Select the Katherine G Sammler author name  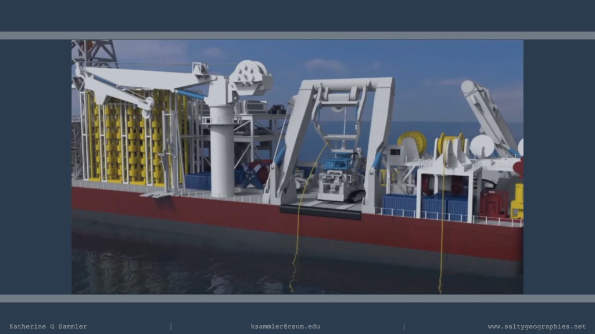click(x=48, y=326)
